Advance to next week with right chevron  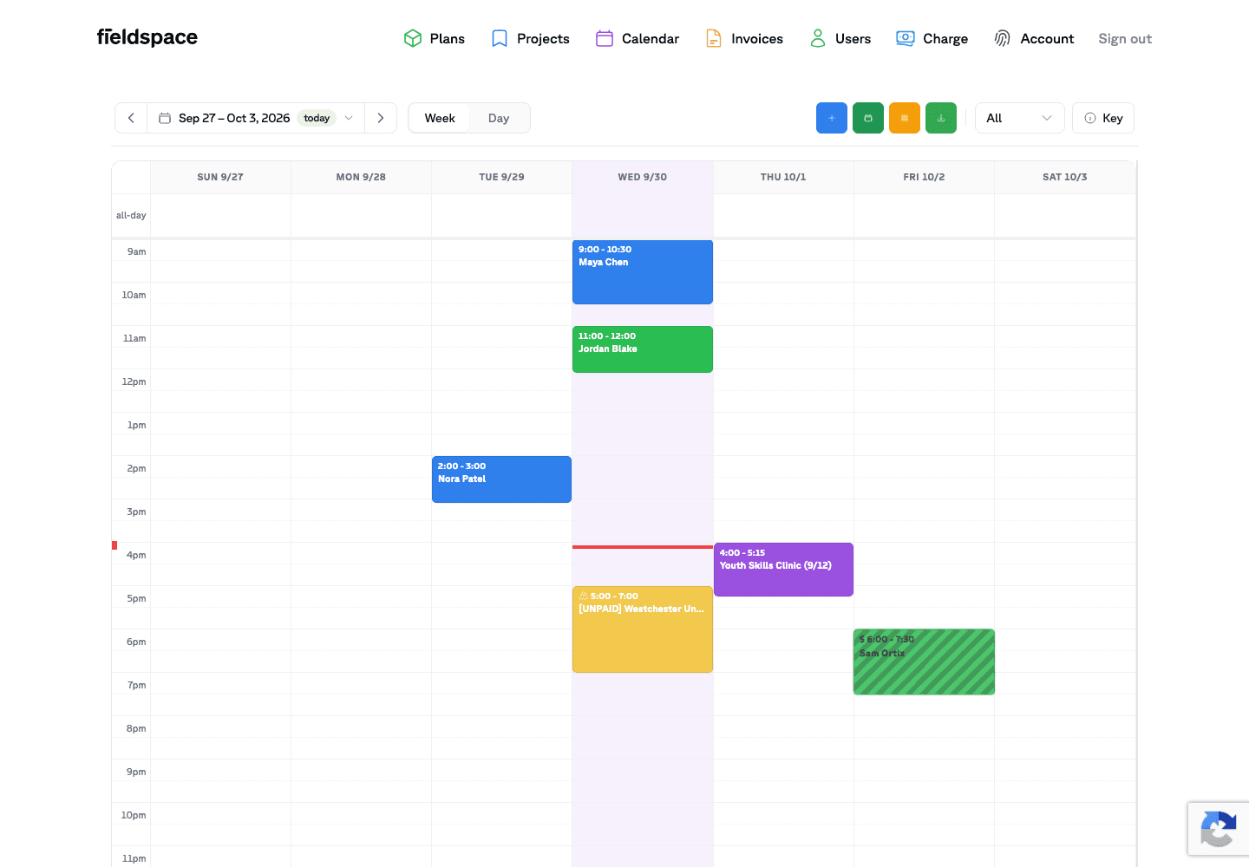pyautogui.click(x=380, y=118)
